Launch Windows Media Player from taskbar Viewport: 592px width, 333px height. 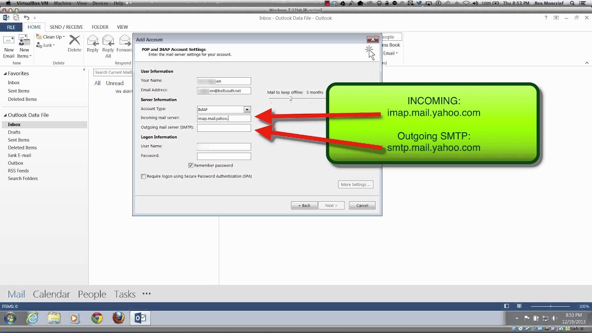pyautogui.click(x=74, y=318)
